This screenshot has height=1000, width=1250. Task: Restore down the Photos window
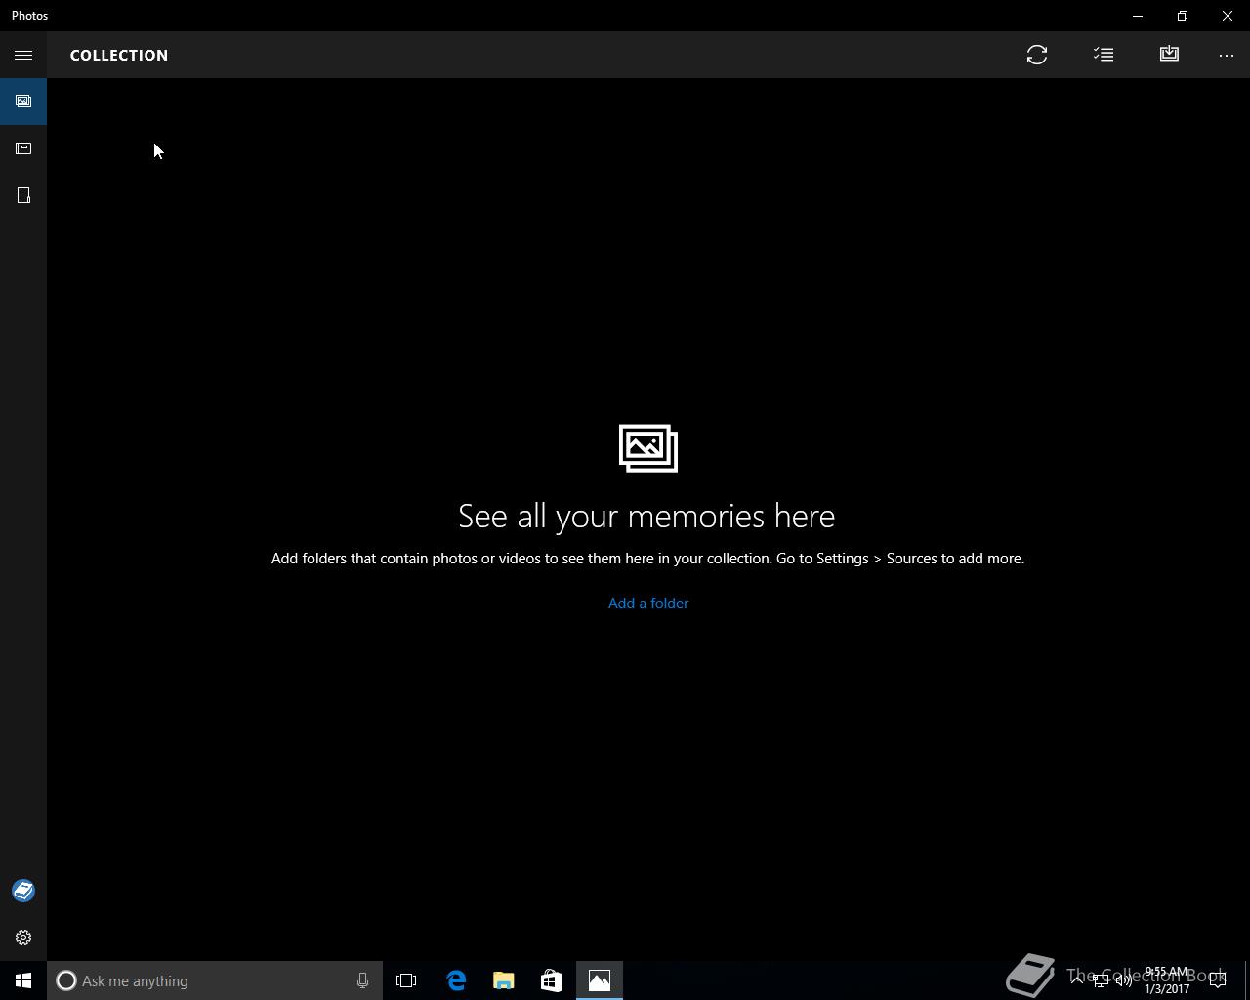[x=1183, y=16]
